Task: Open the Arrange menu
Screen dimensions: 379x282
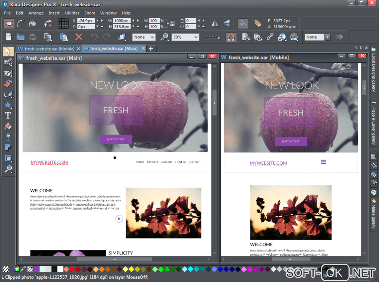Action: (36, 13)
